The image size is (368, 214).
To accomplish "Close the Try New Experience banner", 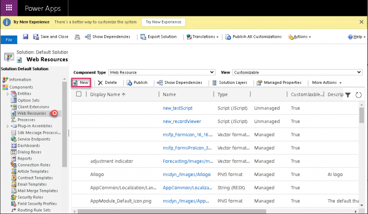I will tap(361, 22).
